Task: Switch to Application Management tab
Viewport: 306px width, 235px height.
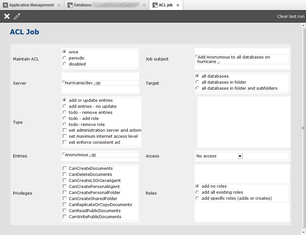Action: coord(31,5)
